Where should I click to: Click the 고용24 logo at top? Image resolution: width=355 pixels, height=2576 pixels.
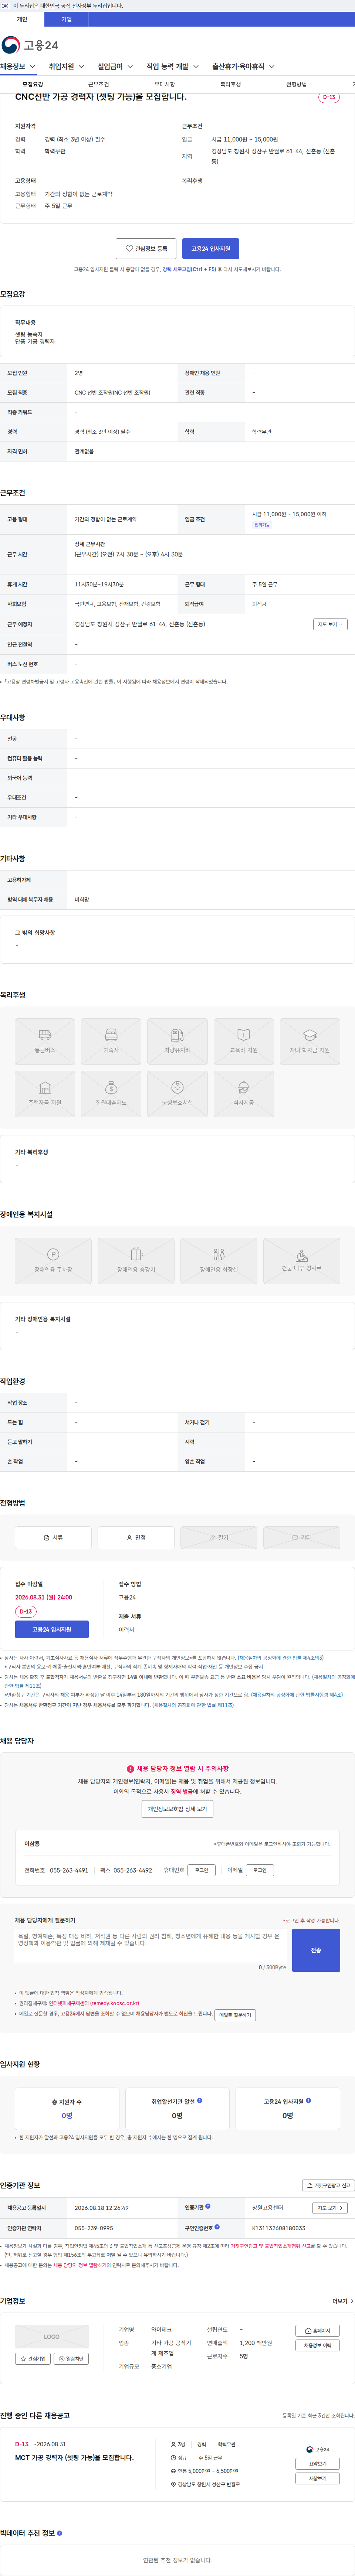click(x=30, y=45)
